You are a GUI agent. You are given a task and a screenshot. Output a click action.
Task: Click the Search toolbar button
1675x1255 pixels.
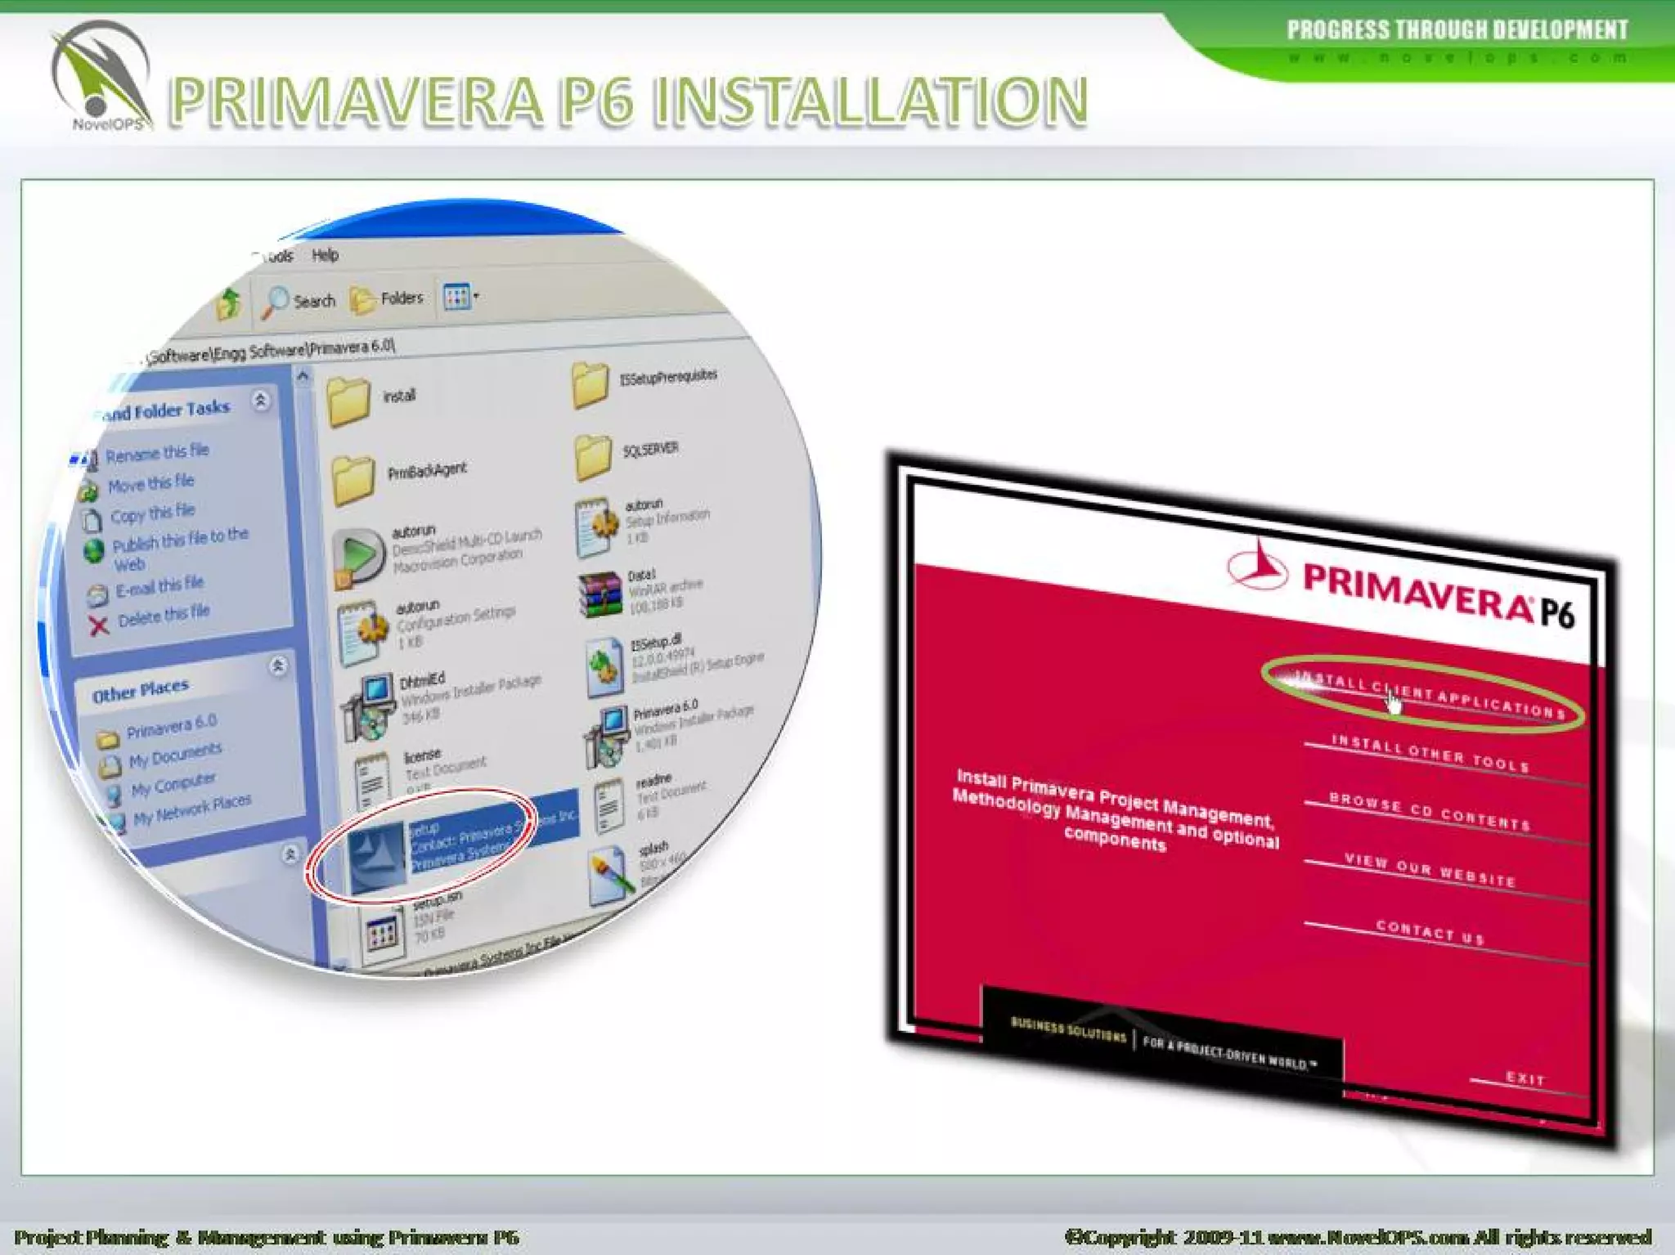click(299, 301)
